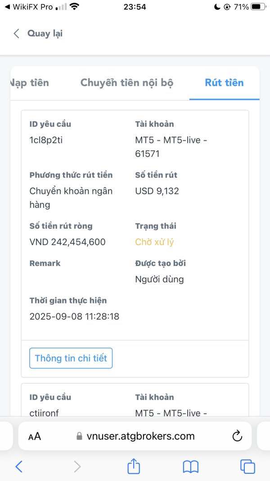This screenshot has height=481, width=270.
Task: Show open tabs with the tabs icon
Action: 247,467
